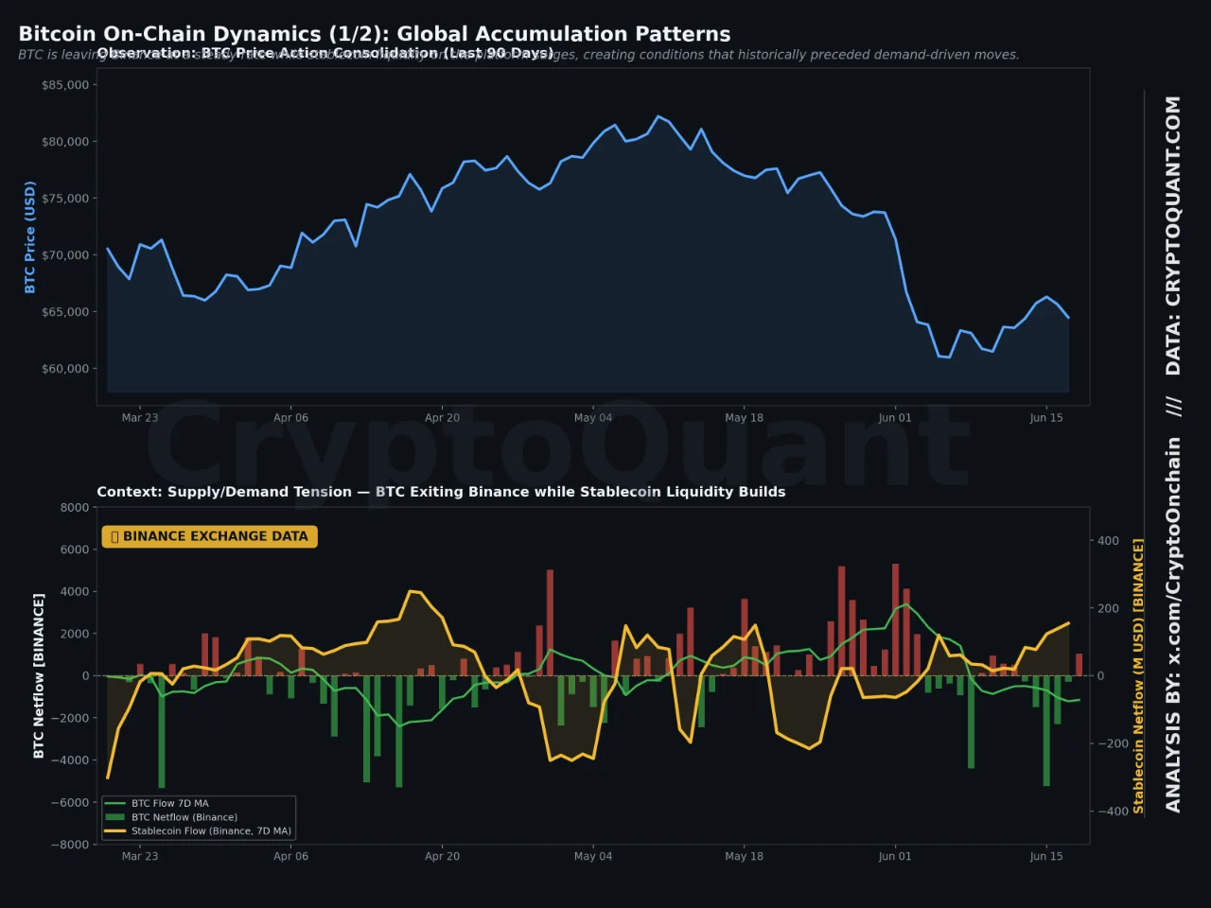
Task: Click the green line swatch for BTC Flow 7D MA
Action: pyautogui.click(x=115, y=804)
